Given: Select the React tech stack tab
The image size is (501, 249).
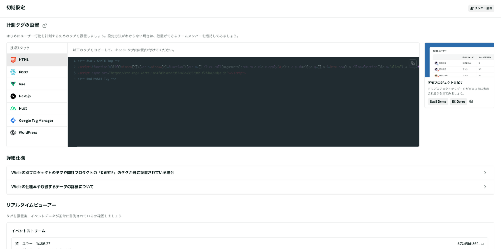Looking at the screenshot, I should point(37,72).
